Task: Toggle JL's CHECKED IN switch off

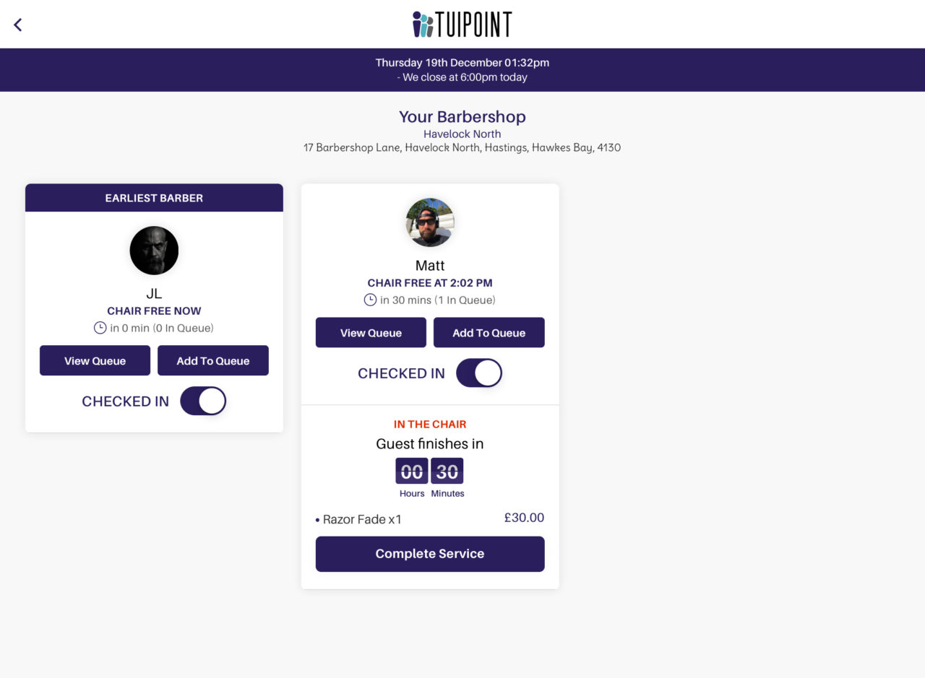Action: click(x=203, y=401)
